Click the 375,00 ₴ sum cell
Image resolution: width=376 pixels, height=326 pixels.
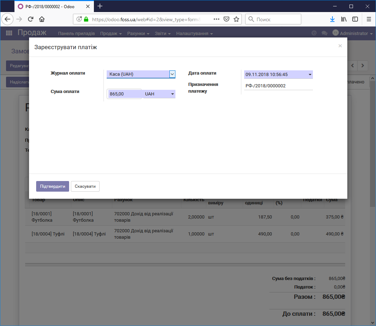coord(335,217)
